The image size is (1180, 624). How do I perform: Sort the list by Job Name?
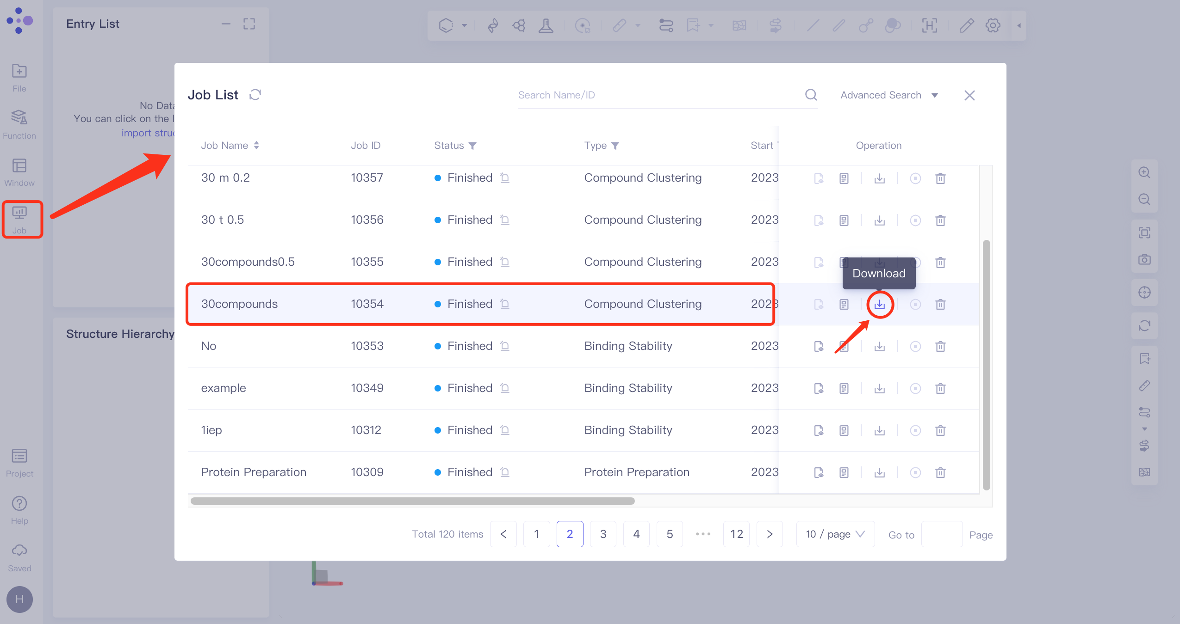[256, 146]
